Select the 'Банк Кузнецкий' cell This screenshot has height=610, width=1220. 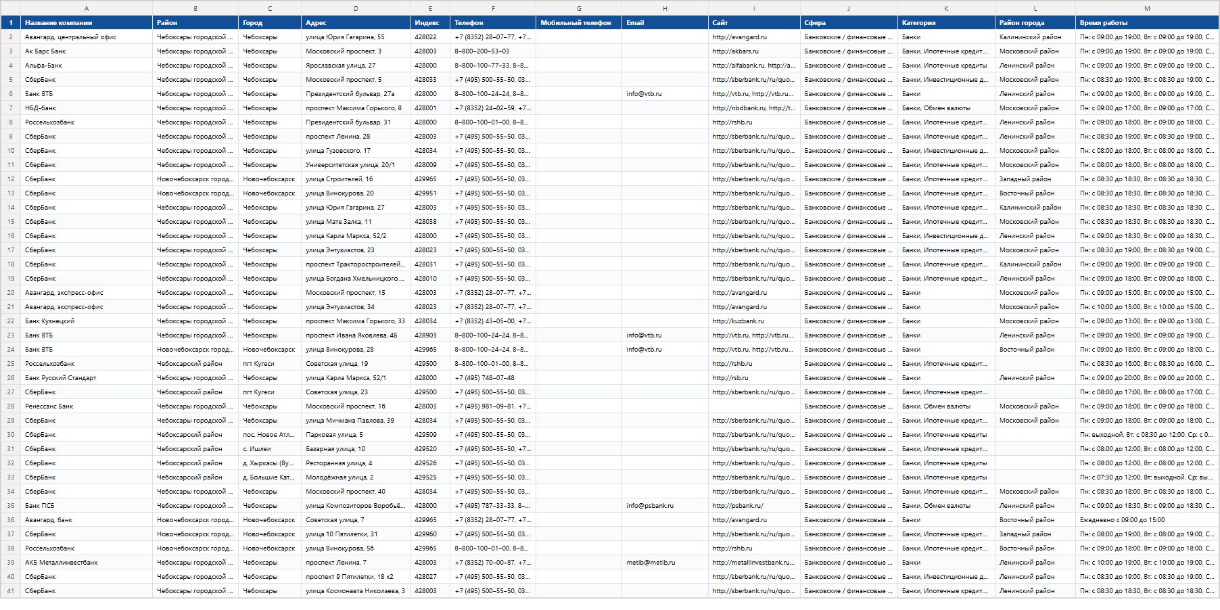coord(87,321)
